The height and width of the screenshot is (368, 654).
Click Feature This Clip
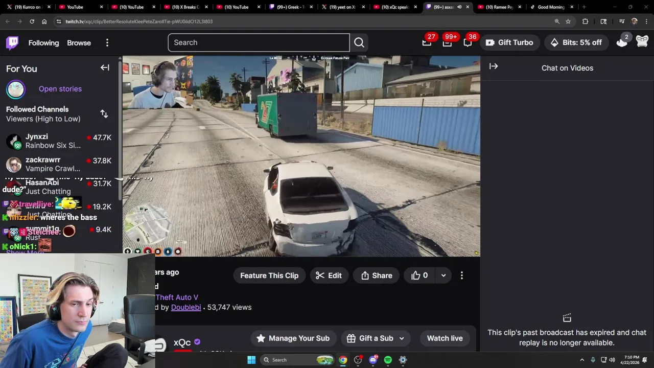[269, 275]
